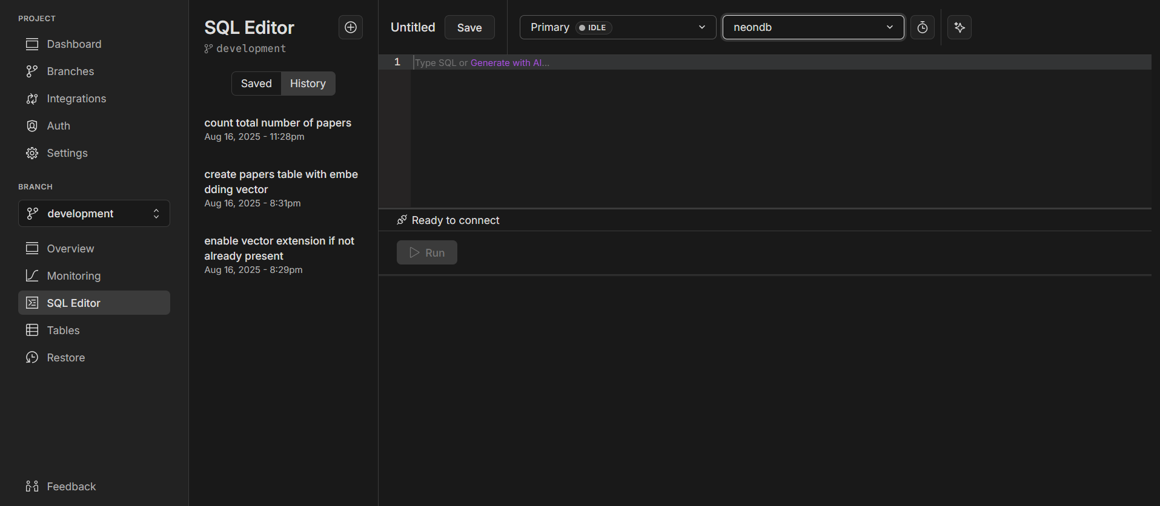The width and height of the screenshot is (1160, 506).
Task: Click the 'Ready to connect' plug icon
Action: click(x=402, y=220)
